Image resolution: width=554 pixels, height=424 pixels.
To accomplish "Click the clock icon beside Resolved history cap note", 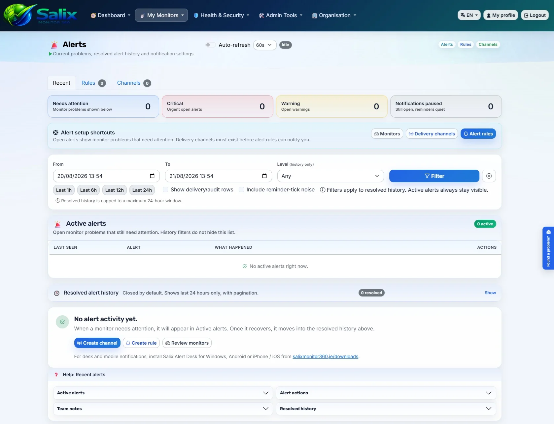I will click(57, 201).
